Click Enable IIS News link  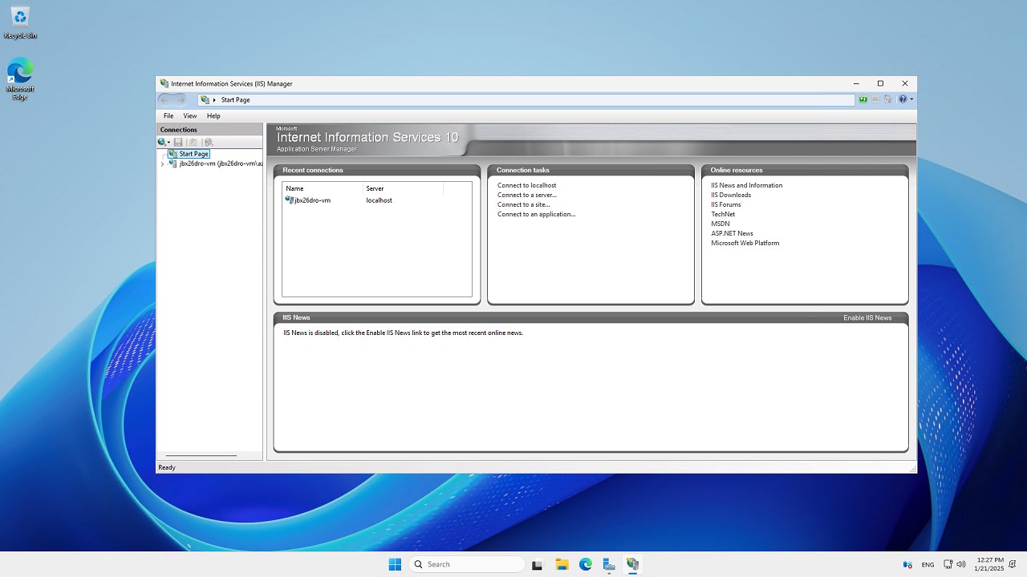867,317
